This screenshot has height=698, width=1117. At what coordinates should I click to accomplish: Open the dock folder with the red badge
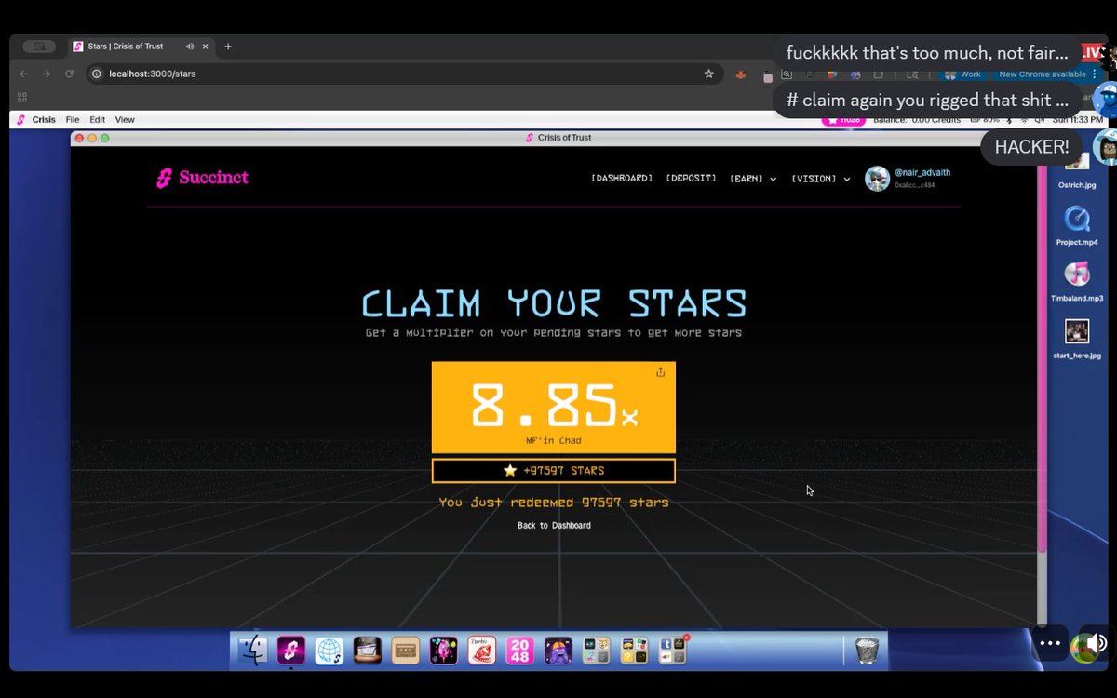pos(672,650)
